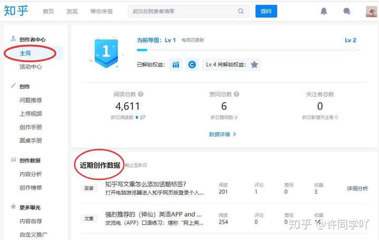Select 主页 in the sidebar

(x=25, y=53)
